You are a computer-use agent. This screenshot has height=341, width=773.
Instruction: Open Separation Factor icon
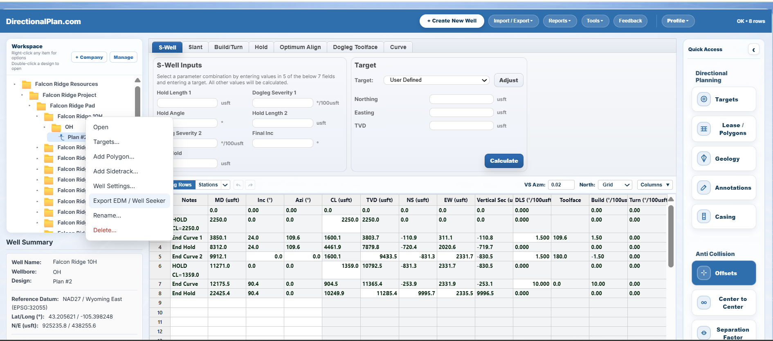point(703,333)
